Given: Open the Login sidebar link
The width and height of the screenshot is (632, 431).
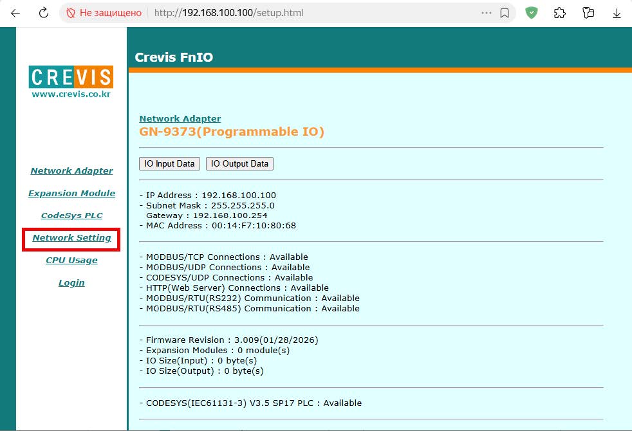Looking at the screenshot, I should click(71, 283).
